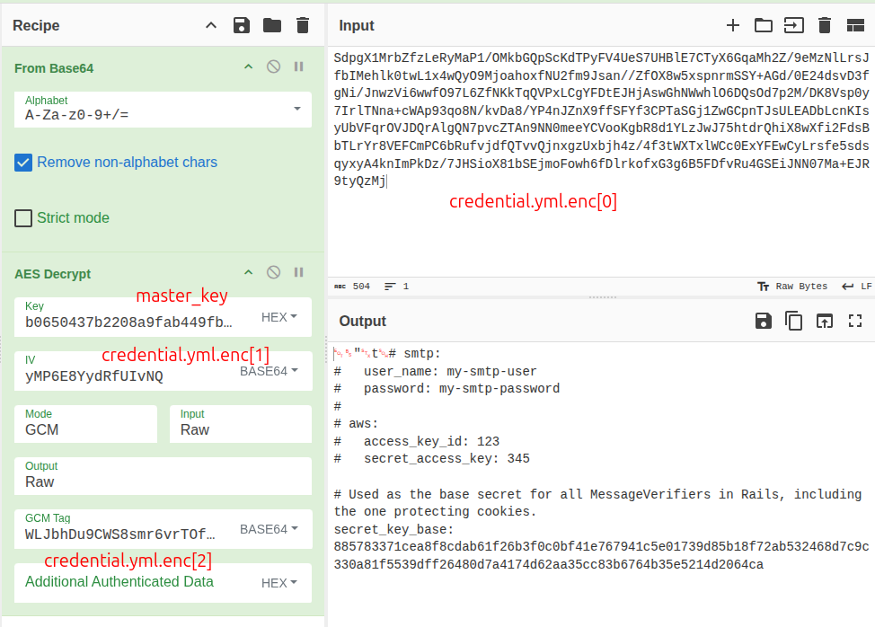Click the AES Decrypt operation title
875x627 pixels.
pyautogui.click(x=52, y=274)
